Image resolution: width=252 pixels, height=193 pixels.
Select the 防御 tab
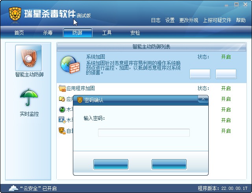pos(78,33)
